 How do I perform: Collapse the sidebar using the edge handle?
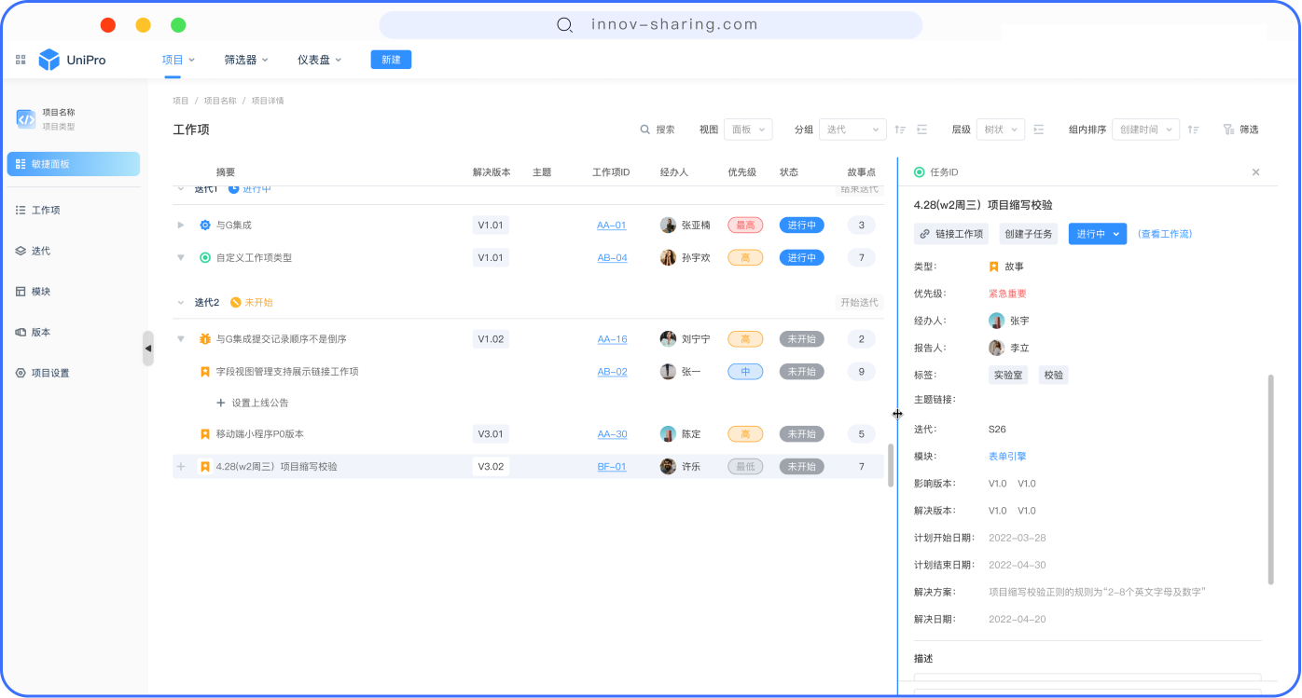point(148,349)
